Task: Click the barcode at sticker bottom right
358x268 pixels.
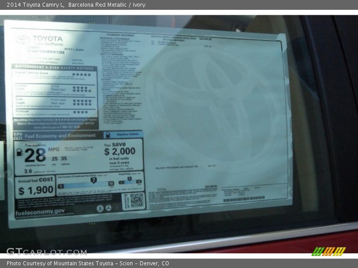Action: (244, 199)
